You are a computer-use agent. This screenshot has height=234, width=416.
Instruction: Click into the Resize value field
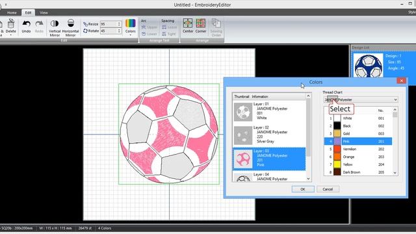[109, 24]
